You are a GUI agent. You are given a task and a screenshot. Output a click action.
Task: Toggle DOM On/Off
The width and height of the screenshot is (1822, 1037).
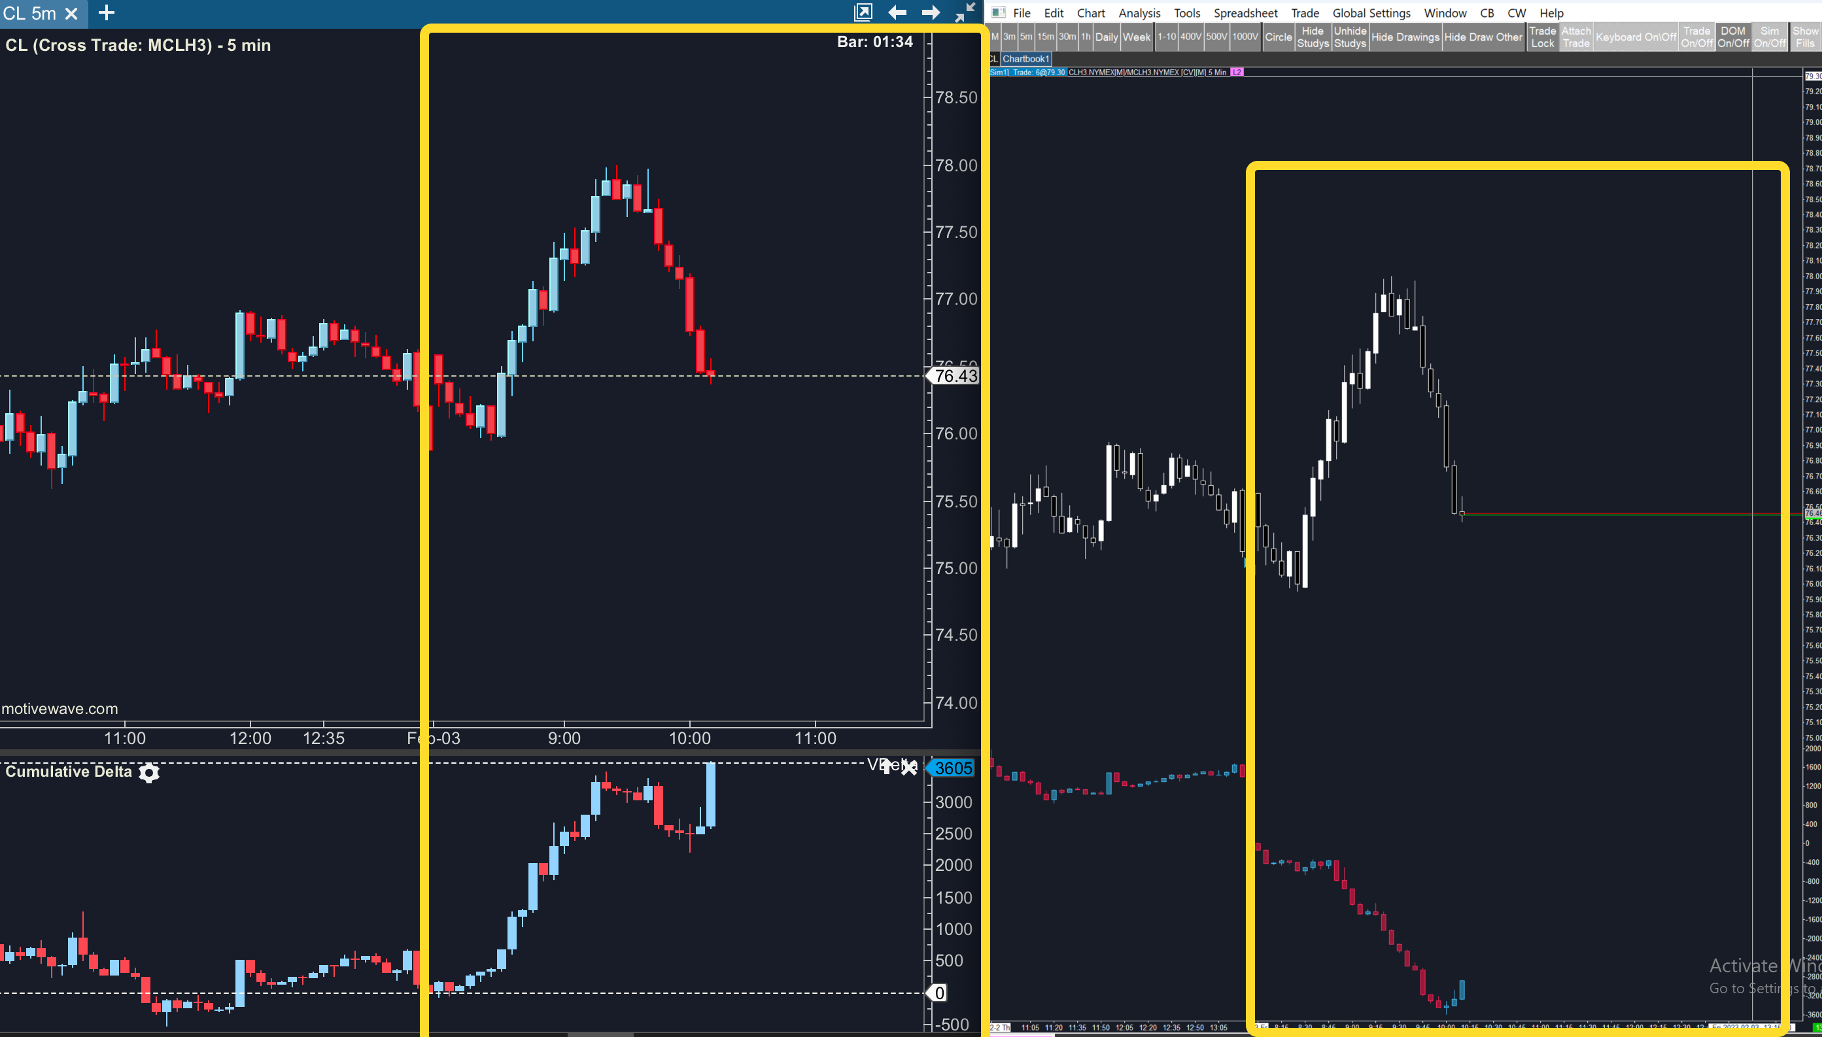pos(1733,37)
